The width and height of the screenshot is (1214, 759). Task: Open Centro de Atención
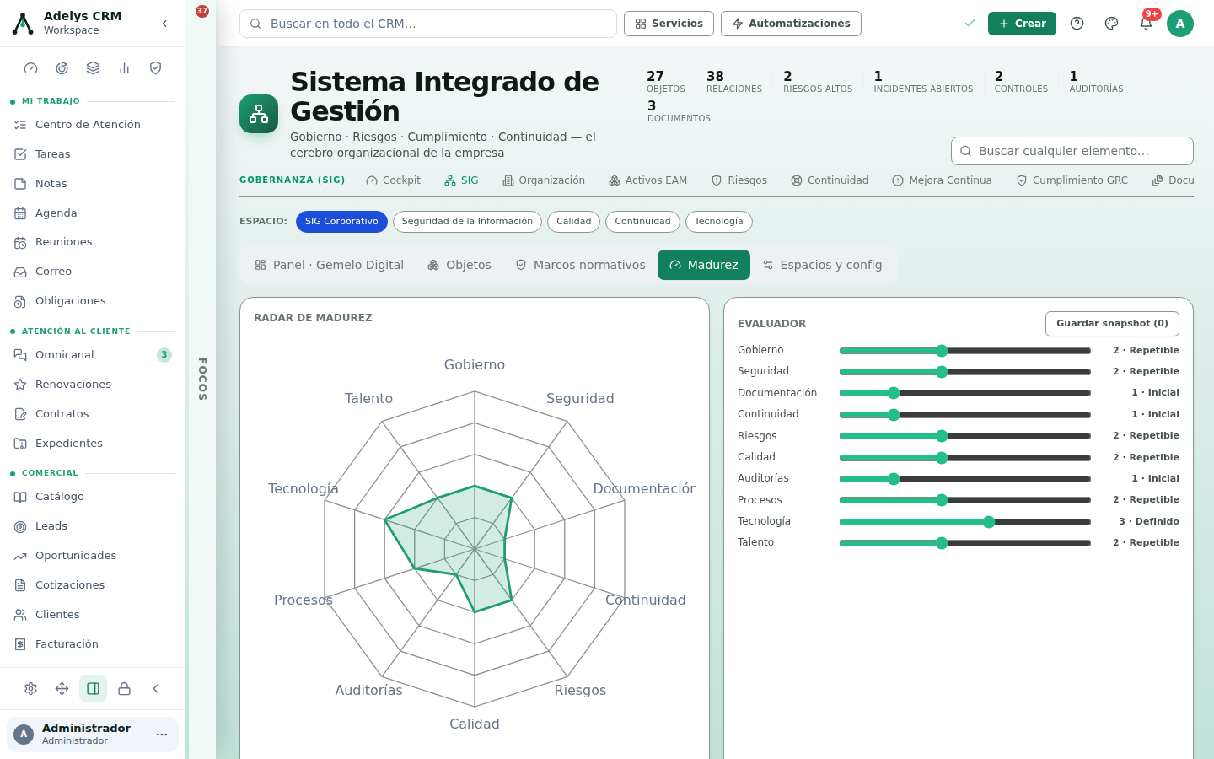[93, 125]
